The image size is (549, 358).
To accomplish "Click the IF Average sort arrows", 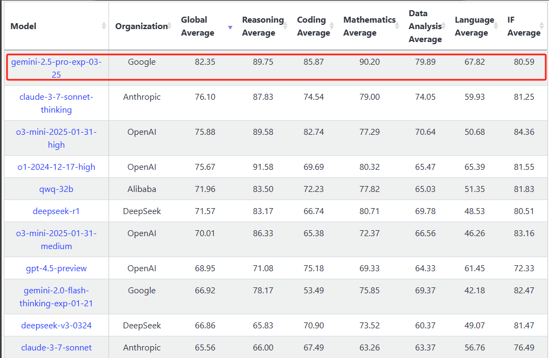I will pyautogui.click(x=542, y=26).
